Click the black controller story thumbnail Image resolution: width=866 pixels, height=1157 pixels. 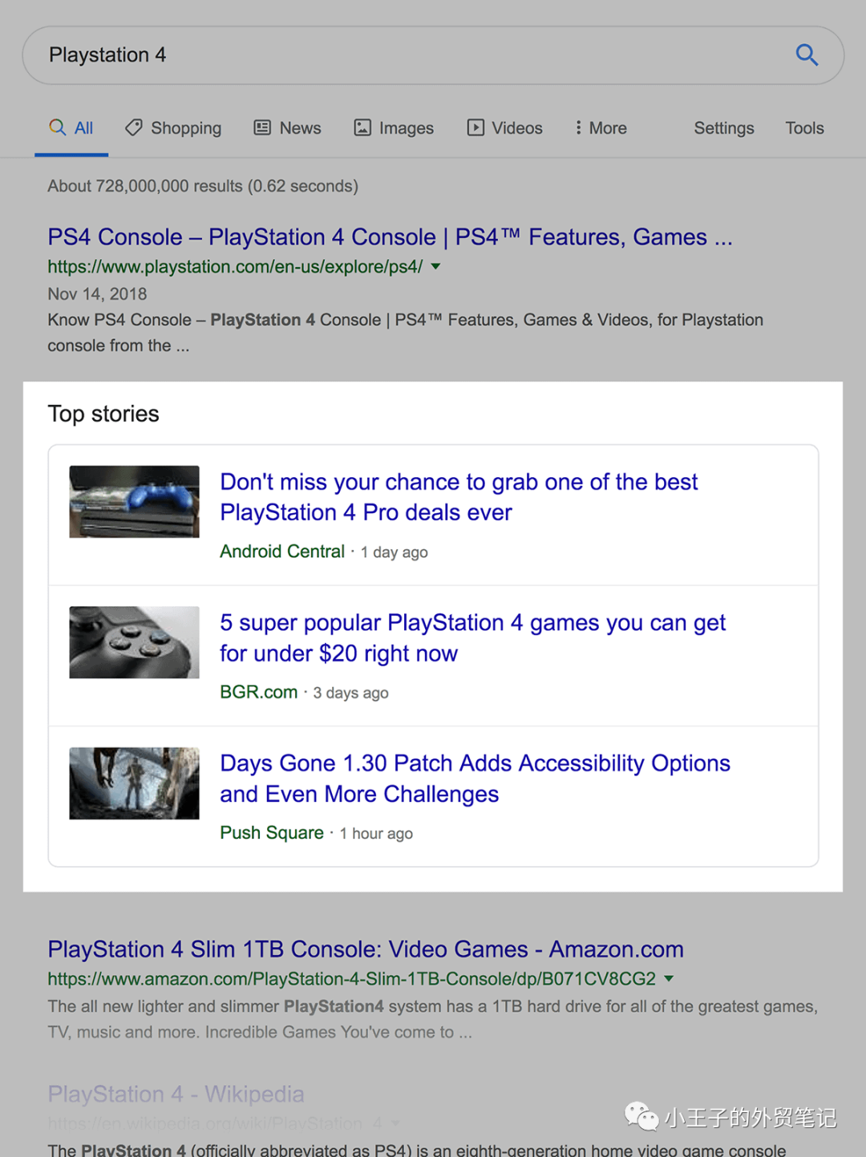134,642
